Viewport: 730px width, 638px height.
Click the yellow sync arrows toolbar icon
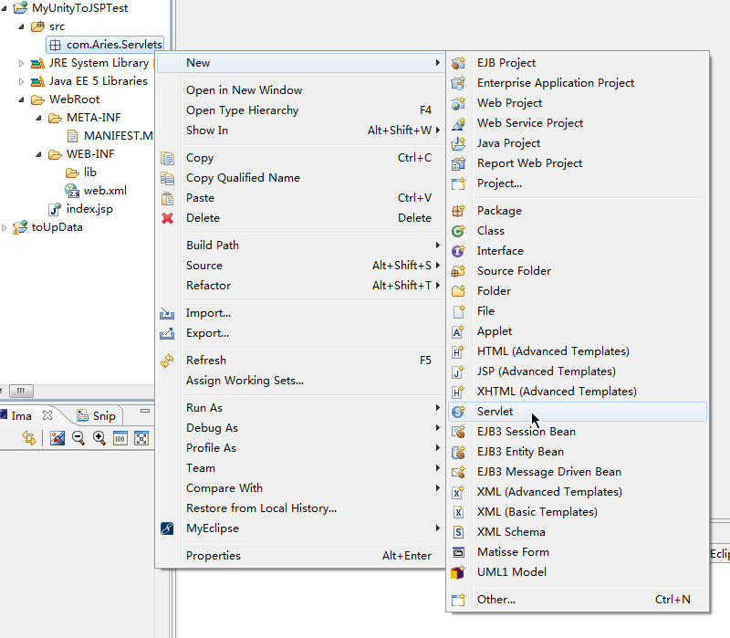[29, 438]
